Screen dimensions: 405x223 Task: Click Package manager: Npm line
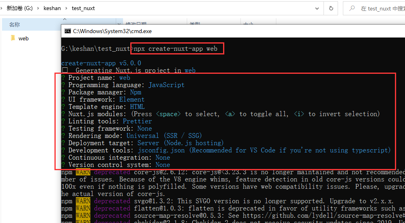[101, 92]
